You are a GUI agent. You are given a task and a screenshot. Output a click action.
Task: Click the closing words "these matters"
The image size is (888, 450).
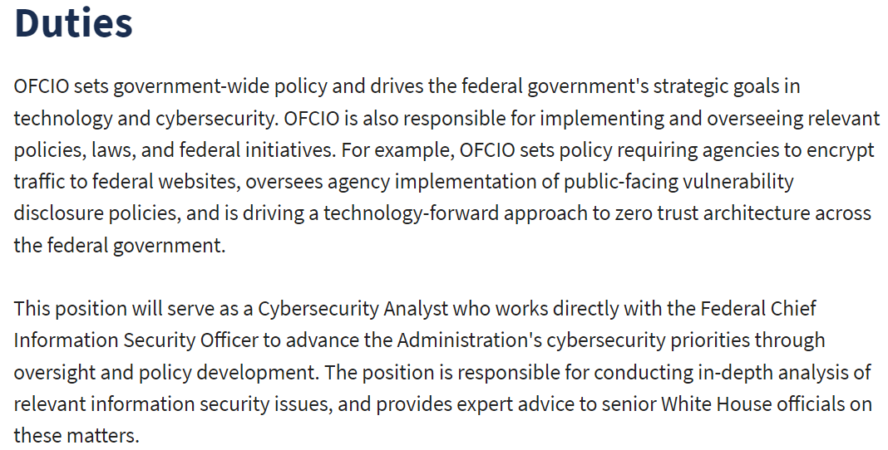(x=73, y=435)
